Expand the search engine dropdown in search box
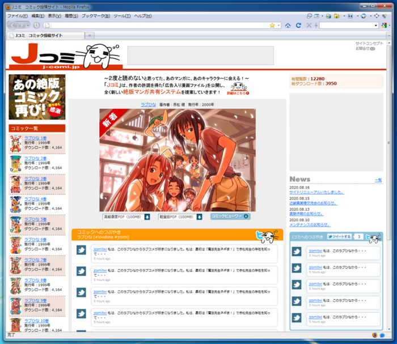Screen dimensions: 397x344 pyautogui.click(x=376, y=26)
